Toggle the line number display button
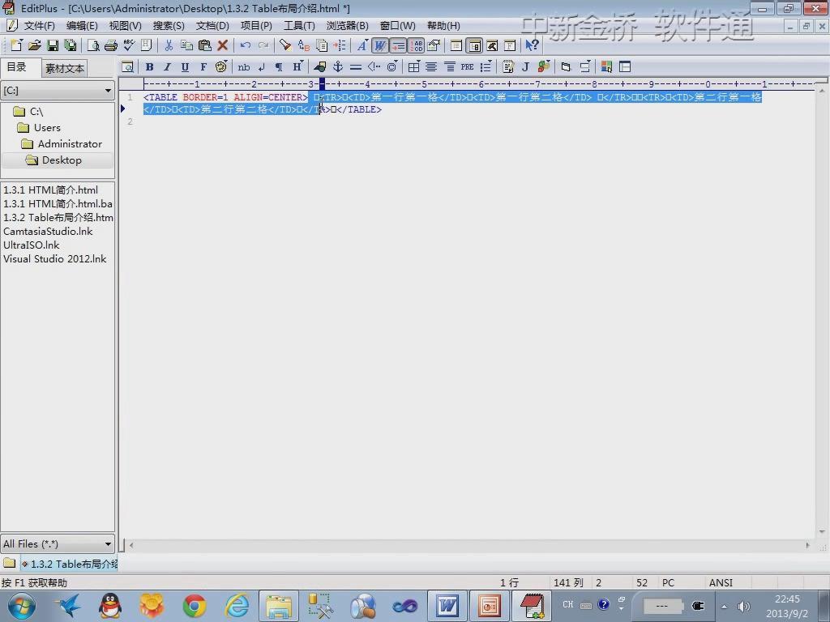The height and width of the screenshot is (622, 830). pyautogui.click(x=416, y=45)
